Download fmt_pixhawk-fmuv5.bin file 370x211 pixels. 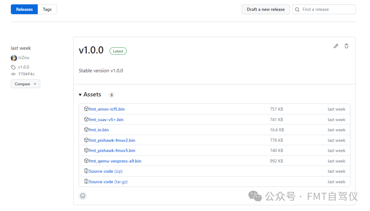coord(112,150)
